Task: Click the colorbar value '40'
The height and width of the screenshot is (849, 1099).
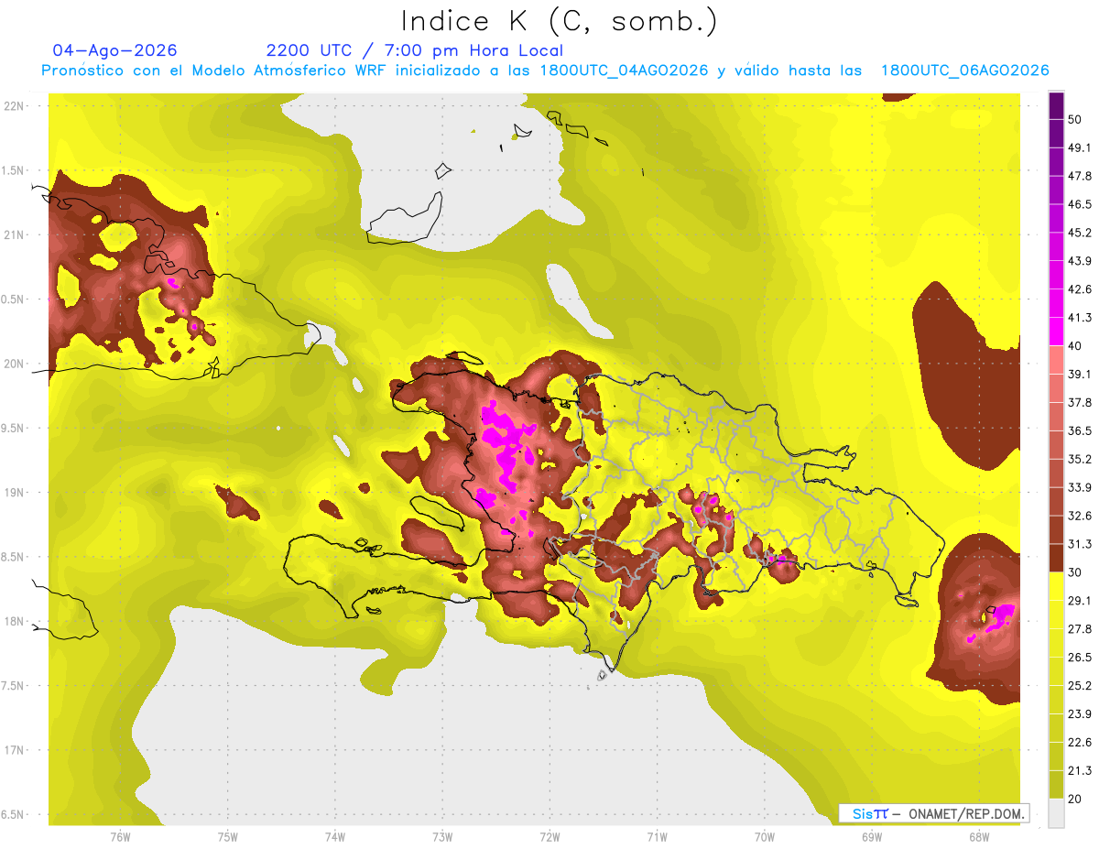Action: (x=1076, y=346)
